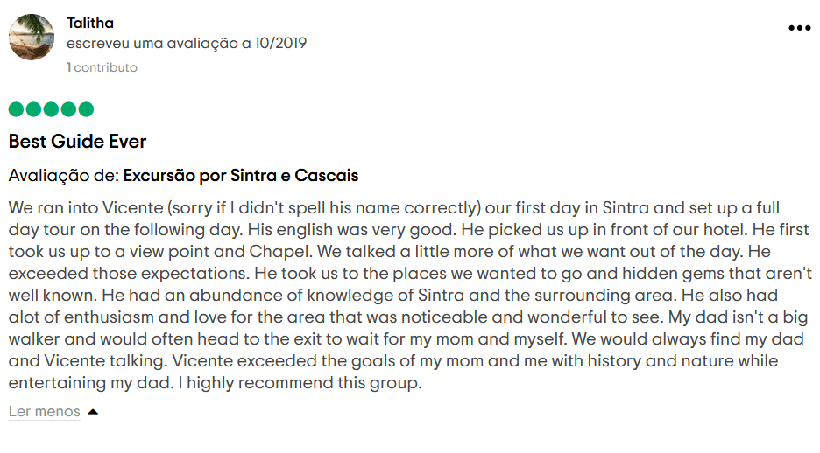Screen dimensions: 820x453
Task: Click the Avaliação de: label
Action: coord(64,176)
